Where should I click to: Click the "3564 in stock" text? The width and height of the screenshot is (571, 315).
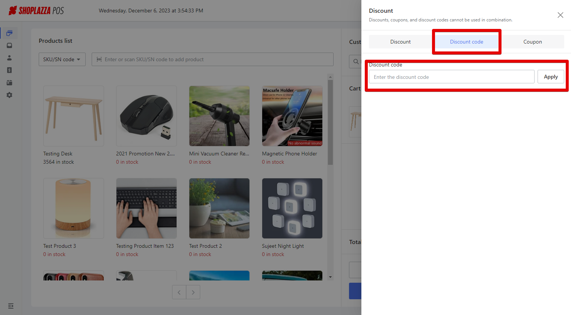(x=59, y=162)
